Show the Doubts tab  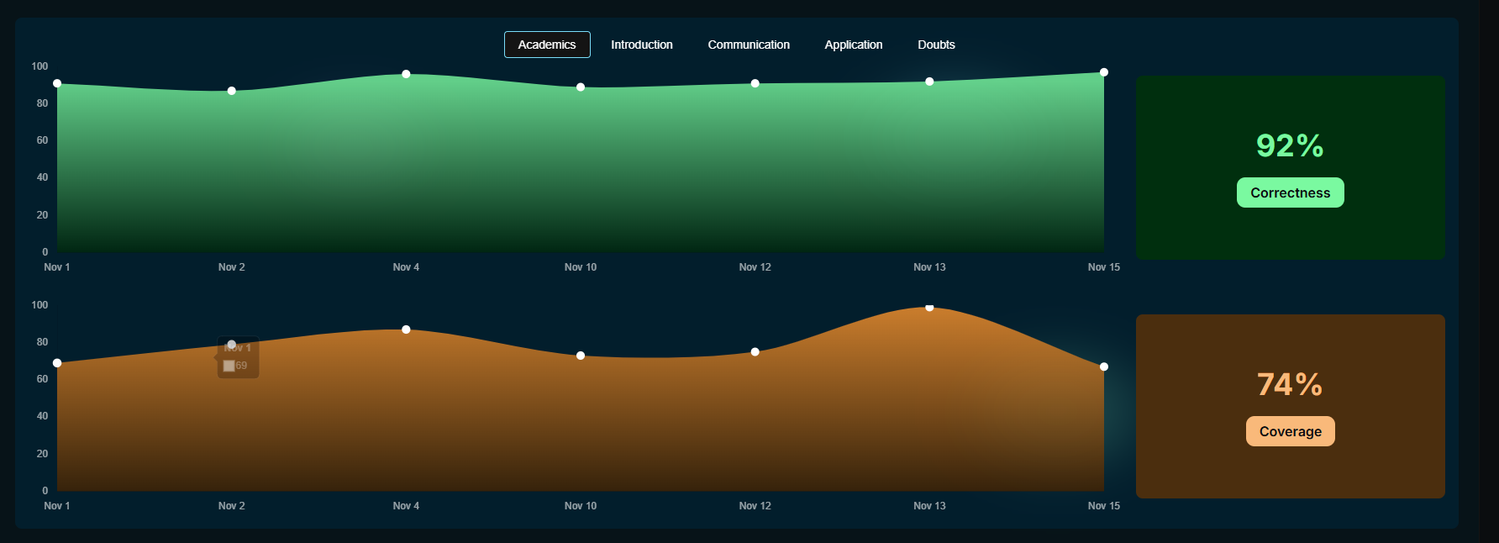pyautogui.click(x=936, y=45)
